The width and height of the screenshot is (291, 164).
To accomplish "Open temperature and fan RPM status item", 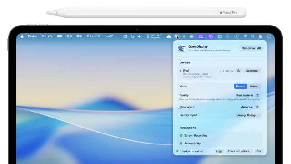I will [x=154, y=36].
